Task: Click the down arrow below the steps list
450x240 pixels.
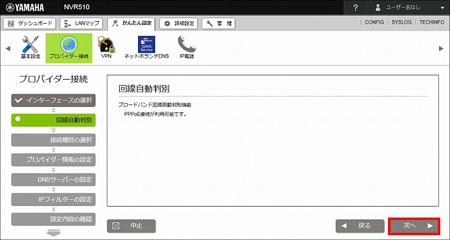Action: [x=54, y=233]
